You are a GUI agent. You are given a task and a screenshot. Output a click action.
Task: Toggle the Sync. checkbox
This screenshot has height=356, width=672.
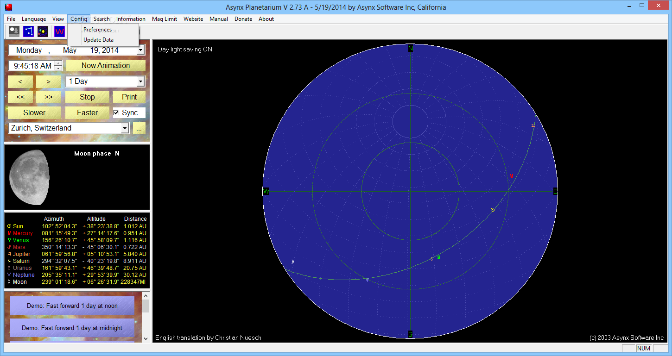coord(116,113)
